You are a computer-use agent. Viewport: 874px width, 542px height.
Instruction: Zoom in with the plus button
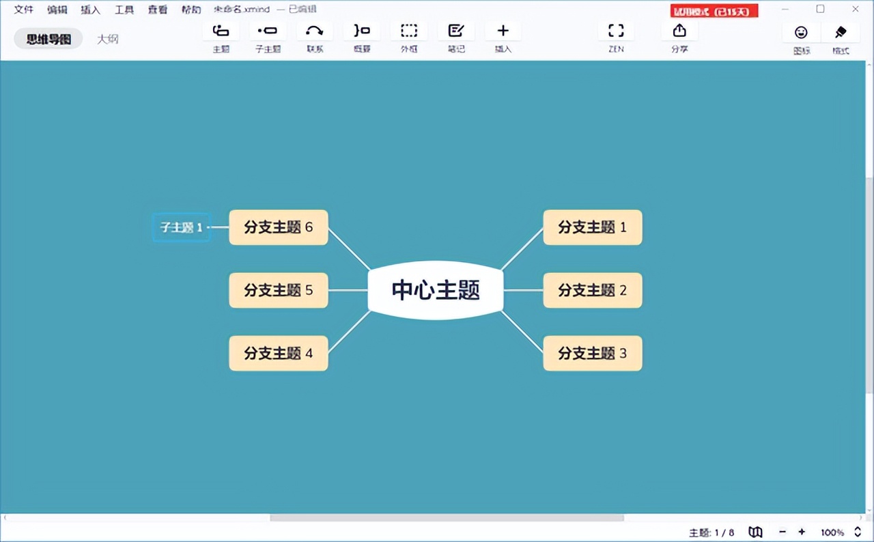[x=801, y=532]
